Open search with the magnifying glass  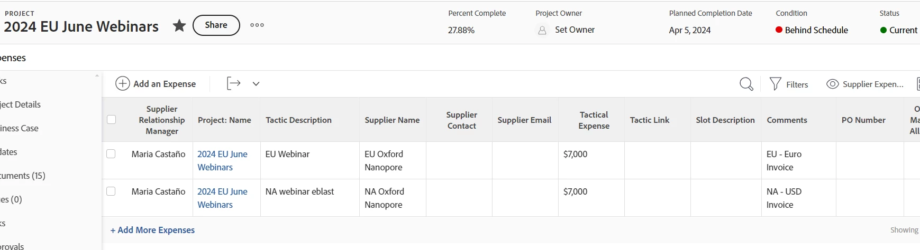(x=746, y=84)
